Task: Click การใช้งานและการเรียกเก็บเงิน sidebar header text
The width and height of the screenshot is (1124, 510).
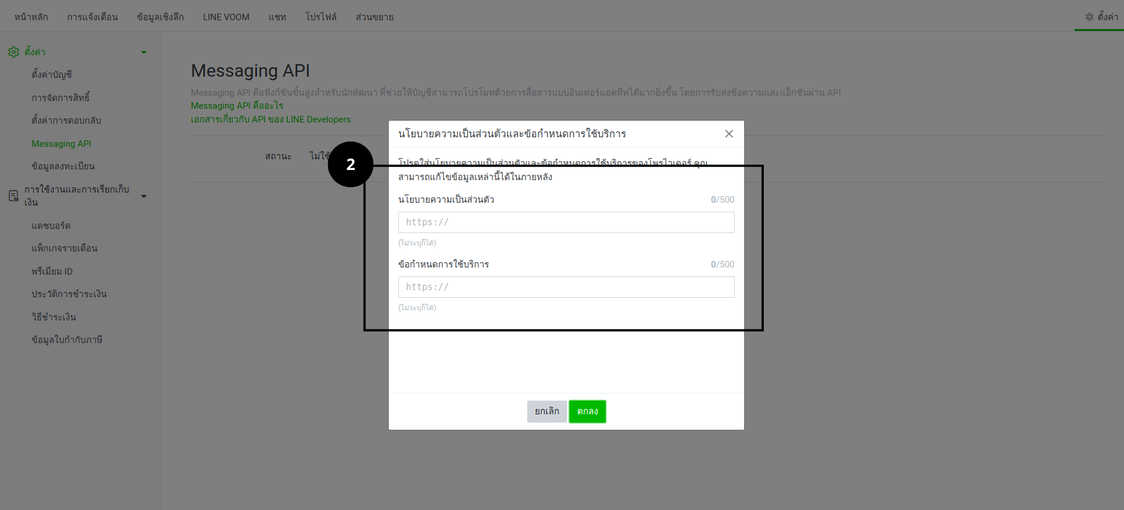Action: click(77, 196)
